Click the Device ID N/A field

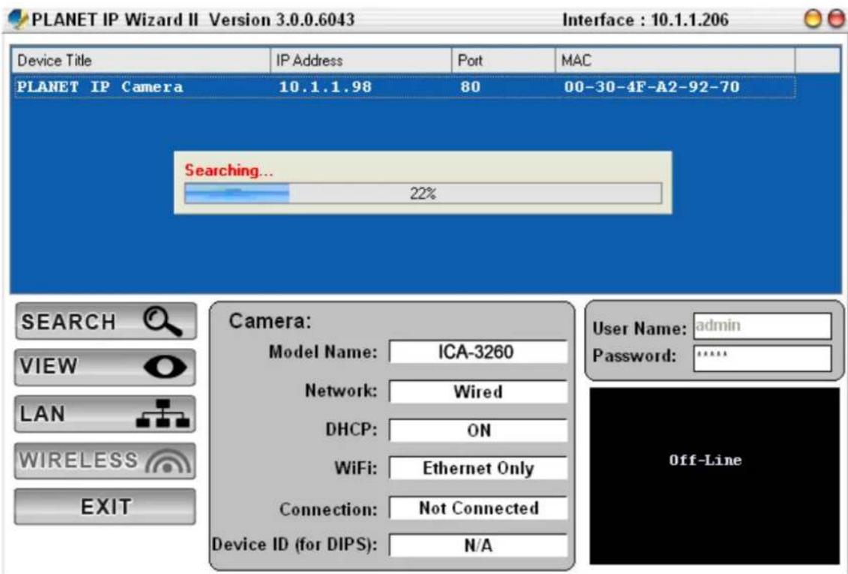point(478,545)
